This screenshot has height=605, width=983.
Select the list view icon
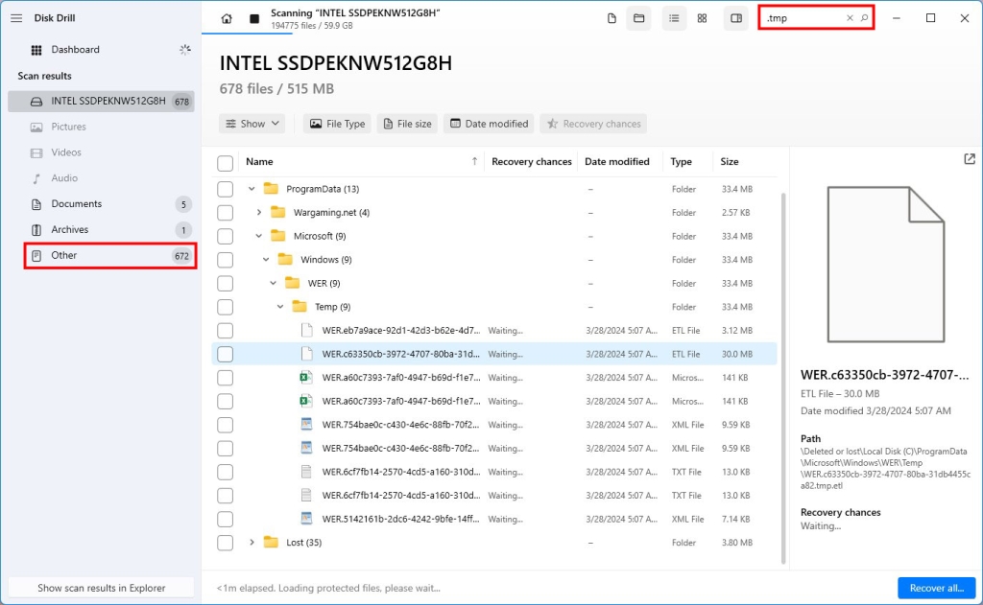tap(675, 17)
